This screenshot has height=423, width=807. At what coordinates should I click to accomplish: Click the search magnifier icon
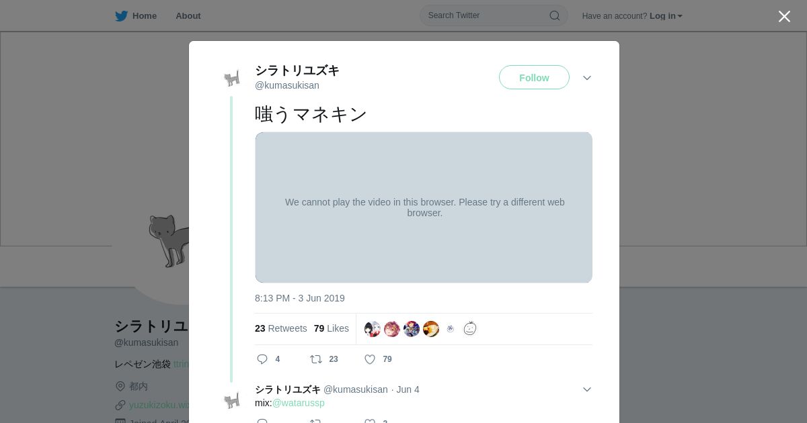click(x=554, y=16)
